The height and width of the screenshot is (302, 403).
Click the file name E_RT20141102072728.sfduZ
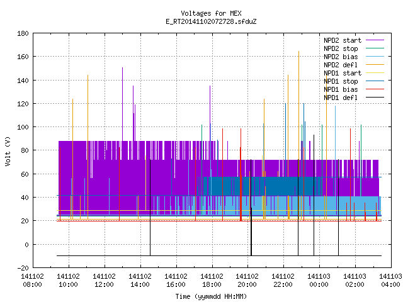211,21
